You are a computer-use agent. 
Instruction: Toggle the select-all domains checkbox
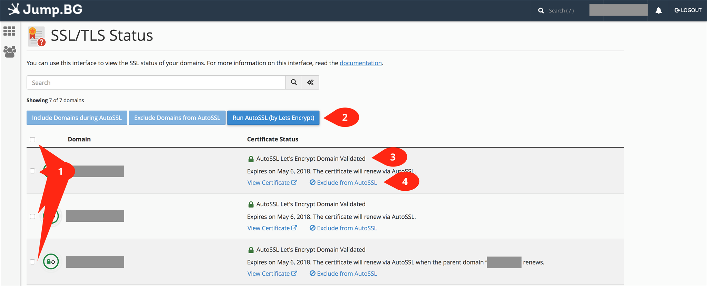click(32, 140)
